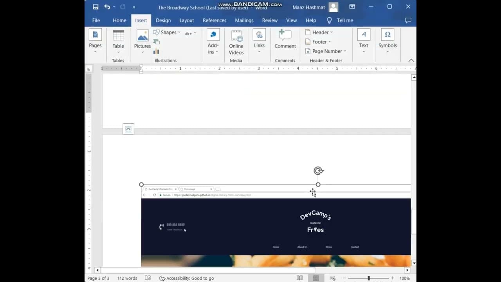
Task: Open the Customize Quick Access Toolbar arrow
Action: [134, 7]
